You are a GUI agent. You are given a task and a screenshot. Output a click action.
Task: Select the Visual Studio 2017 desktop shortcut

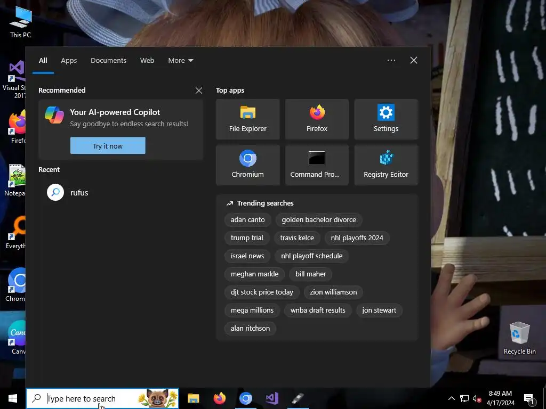[14, 80]
